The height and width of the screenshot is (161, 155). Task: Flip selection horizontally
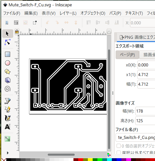(x=66, y=23)
